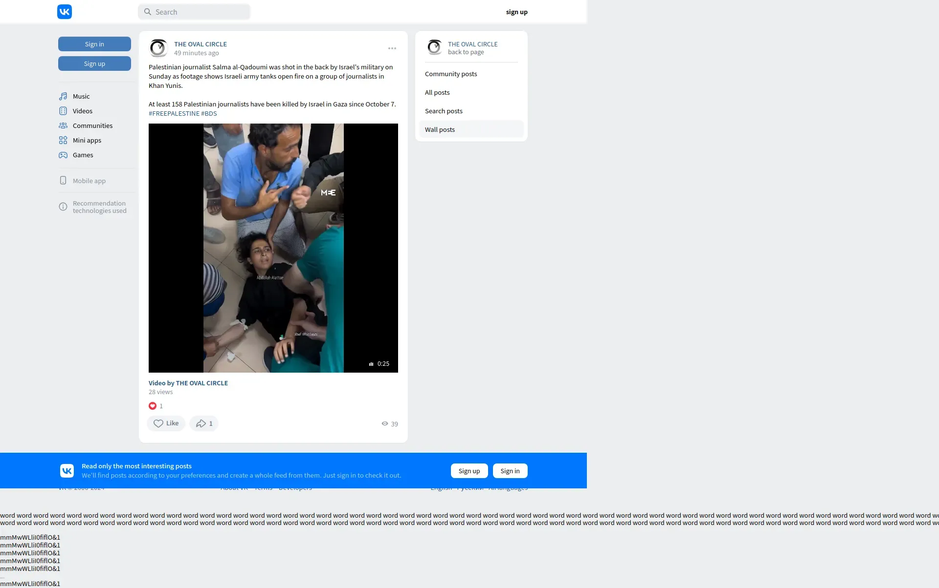Click the Mobile app phone icon
This screenshot has height=588, width=939.
(x=63, y=181)
